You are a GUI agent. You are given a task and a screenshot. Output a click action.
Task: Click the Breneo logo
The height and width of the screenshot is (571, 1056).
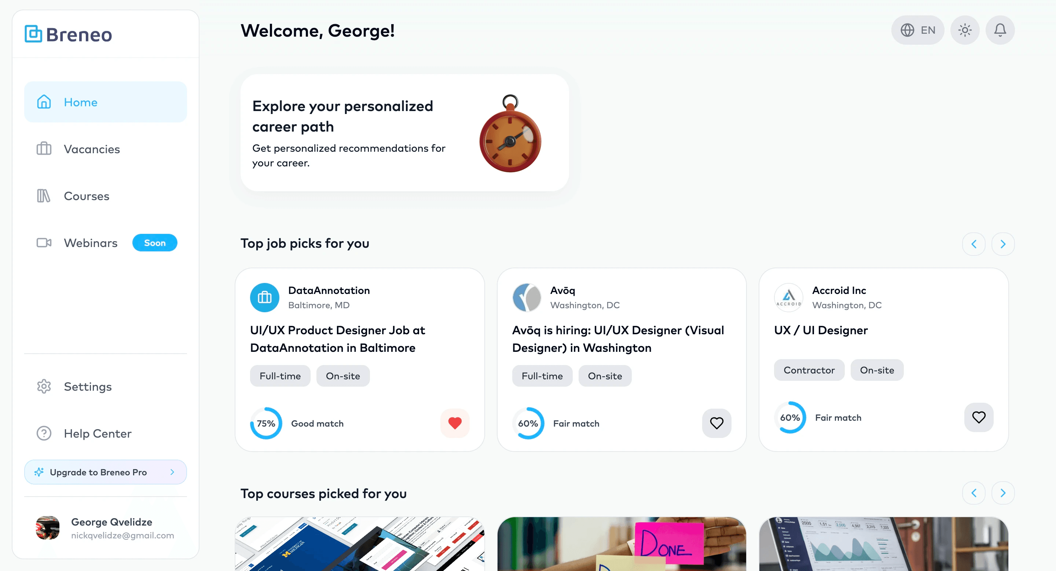[x=68, y=34]
